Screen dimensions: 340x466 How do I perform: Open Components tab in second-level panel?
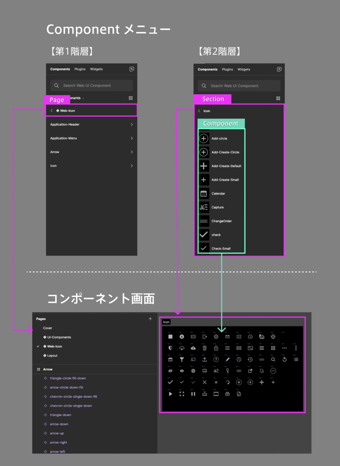[207, 70]
